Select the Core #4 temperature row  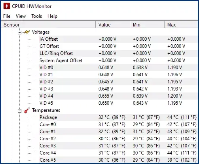pyautogui.click(x=118, y=153)
